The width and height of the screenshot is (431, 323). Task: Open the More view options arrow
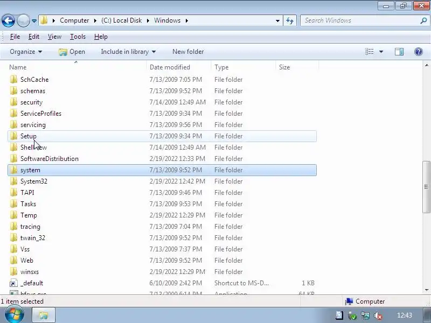(x=381, y=52)
